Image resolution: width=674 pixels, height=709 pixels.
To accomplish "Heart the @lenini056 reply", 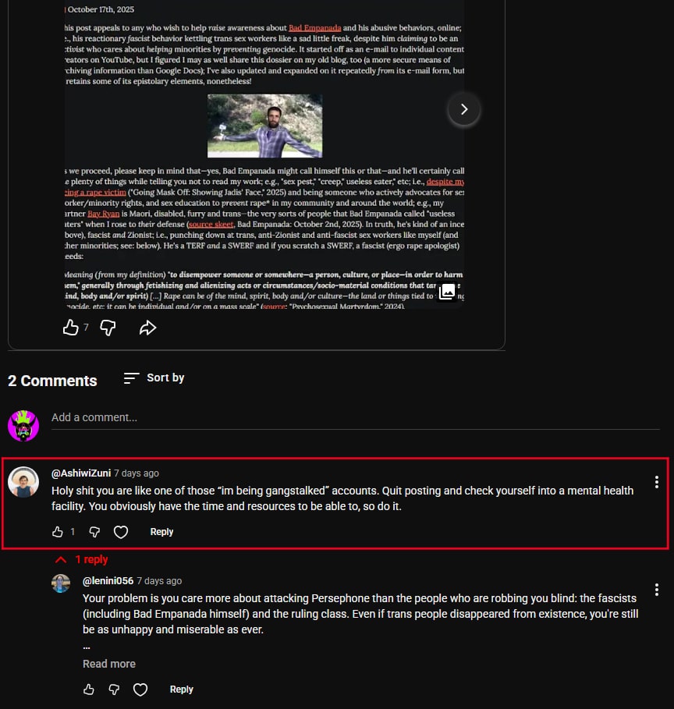I will 140,689.
